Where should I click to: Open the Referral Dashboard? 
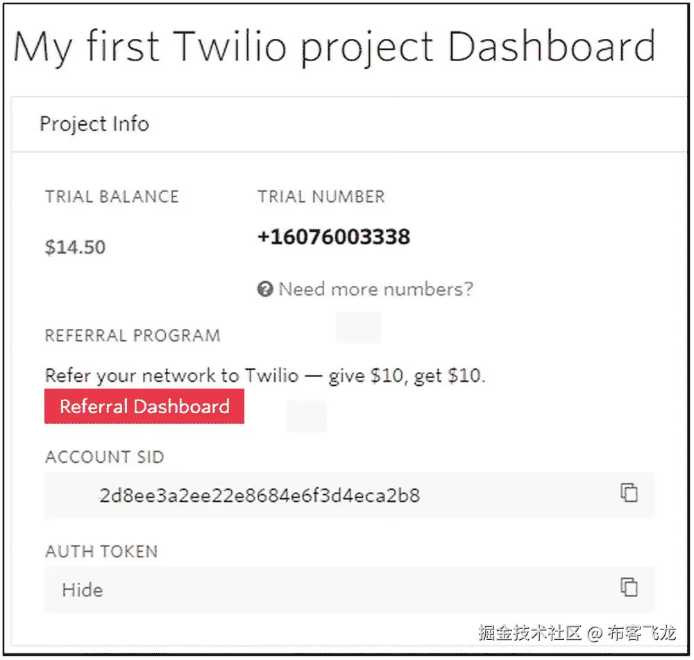pyautogui.click(x=144, y=407)
